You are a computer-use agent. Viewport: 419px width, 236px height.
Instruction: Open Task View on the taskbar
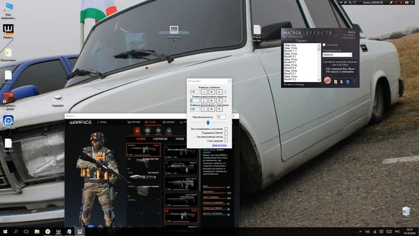(x=26, y=231)
